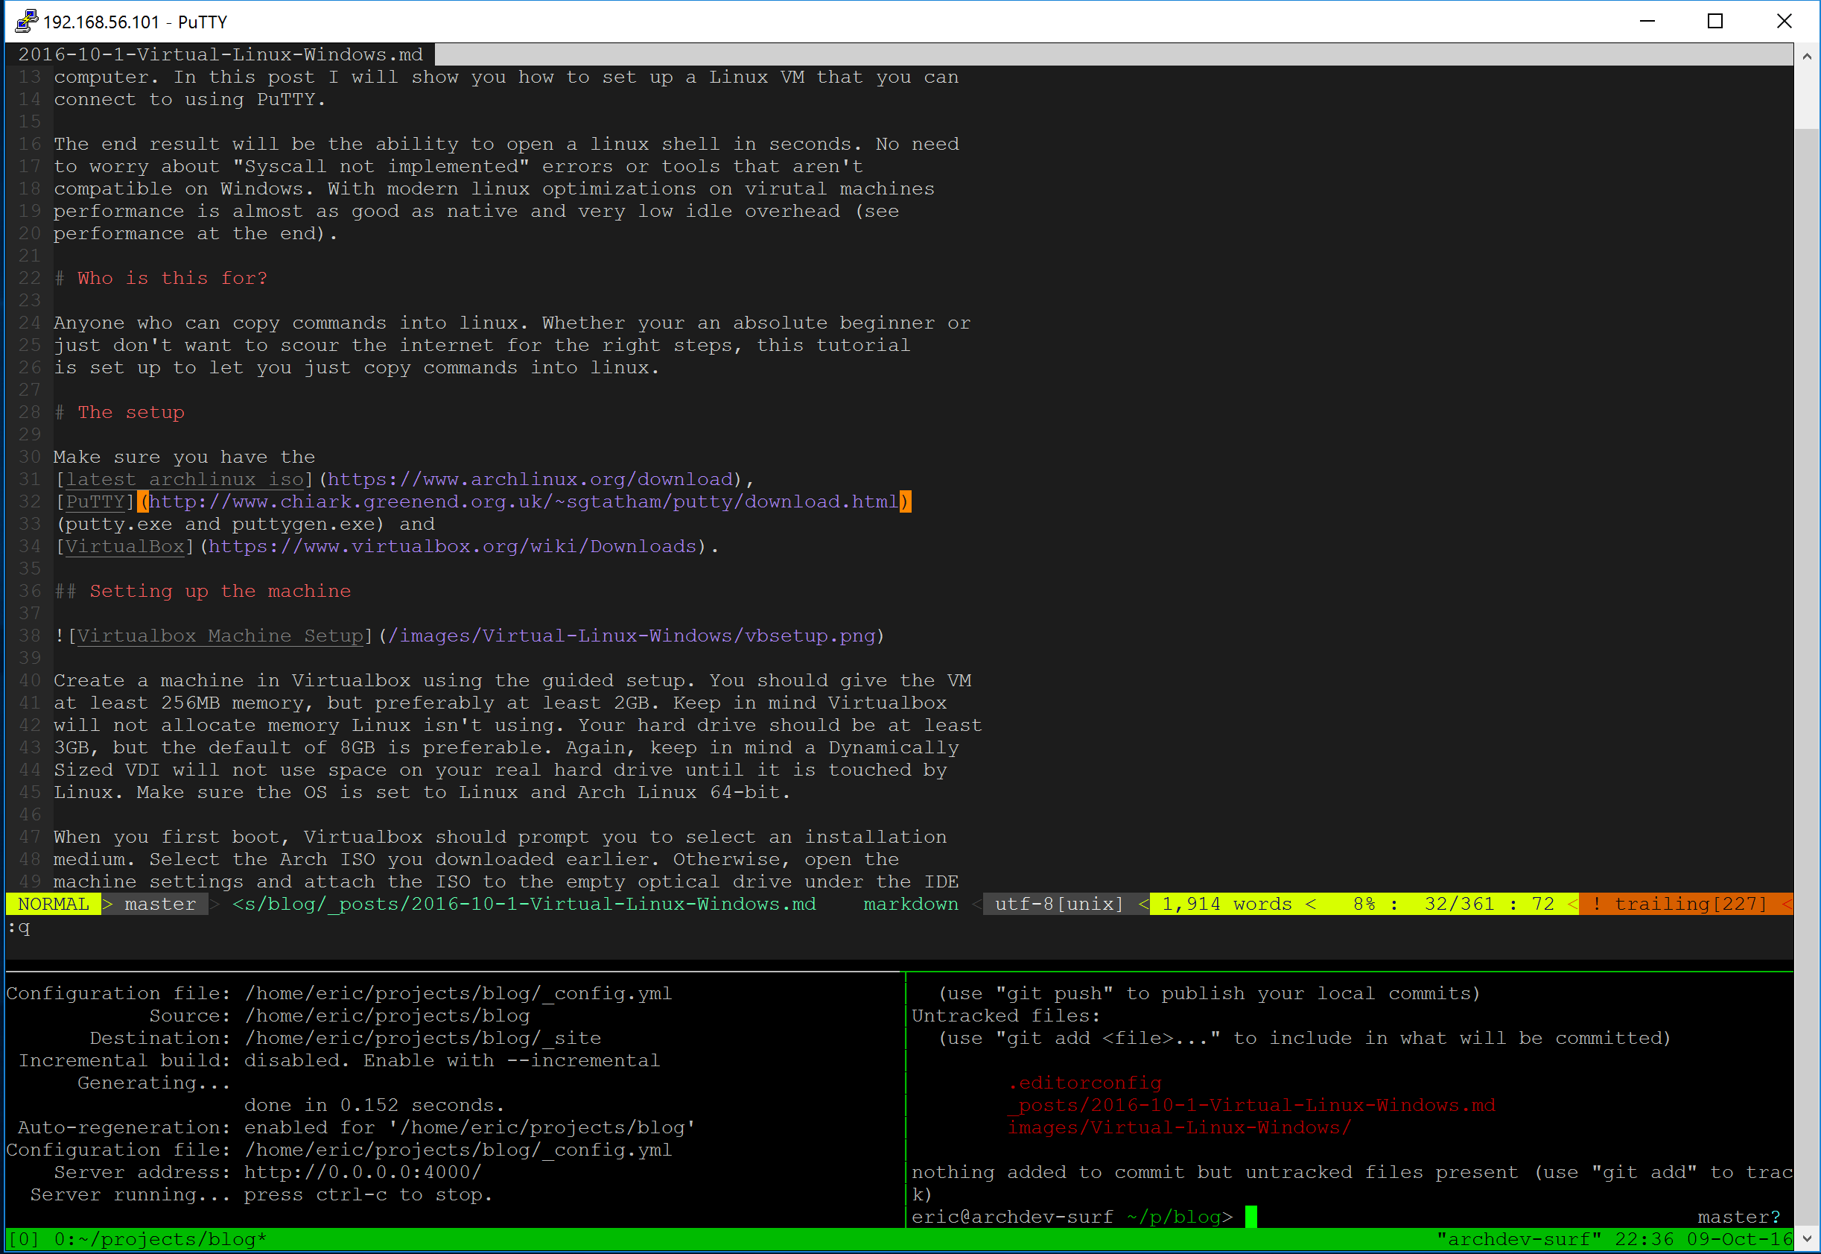Click the shell prompt cursor in git pane
Viewport: 1821px width, 1254px height.
(1251, 1216)
